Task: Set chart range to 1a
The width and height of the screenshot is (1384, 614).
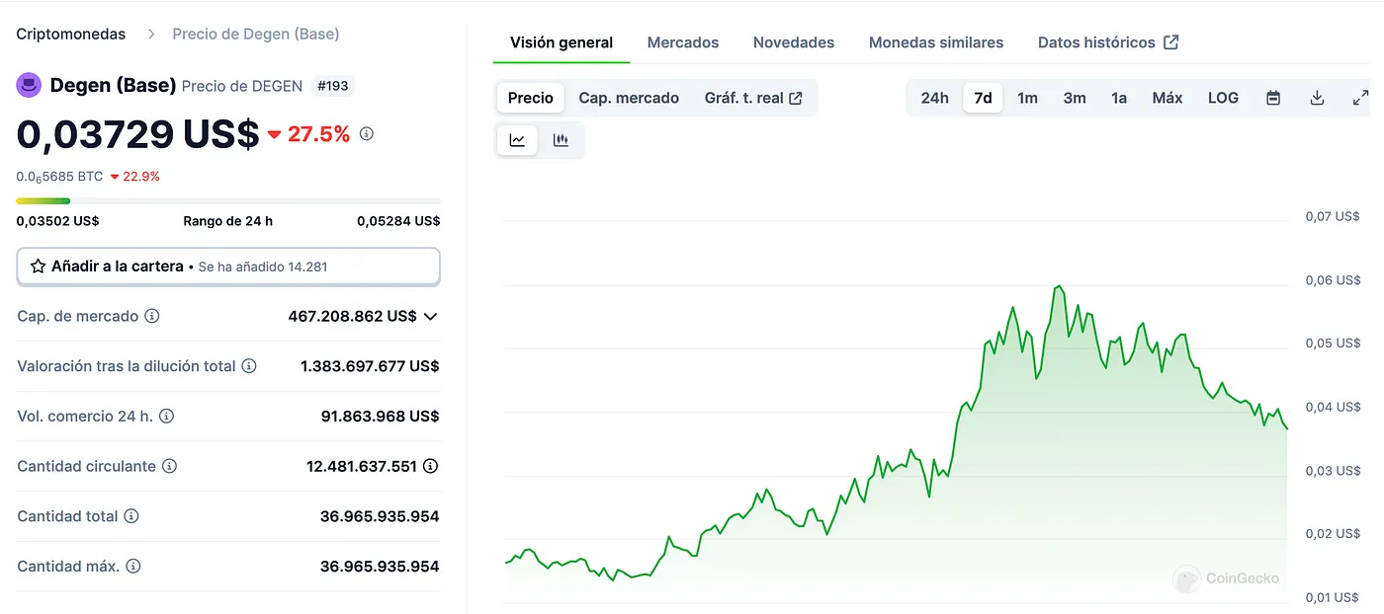Action: pyautogui.click(x=1119, y=98)
